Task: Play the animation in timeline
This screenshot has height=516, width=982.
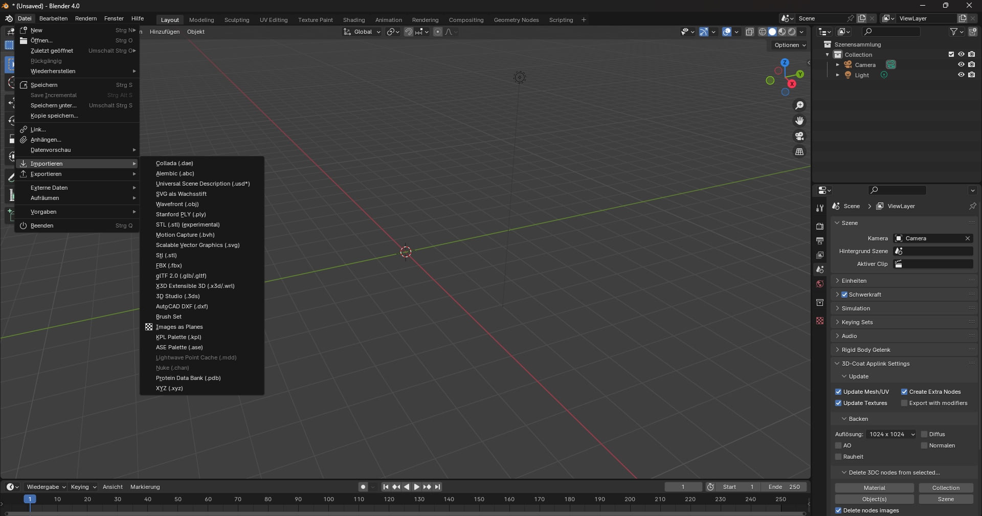Action: point(416,487)
